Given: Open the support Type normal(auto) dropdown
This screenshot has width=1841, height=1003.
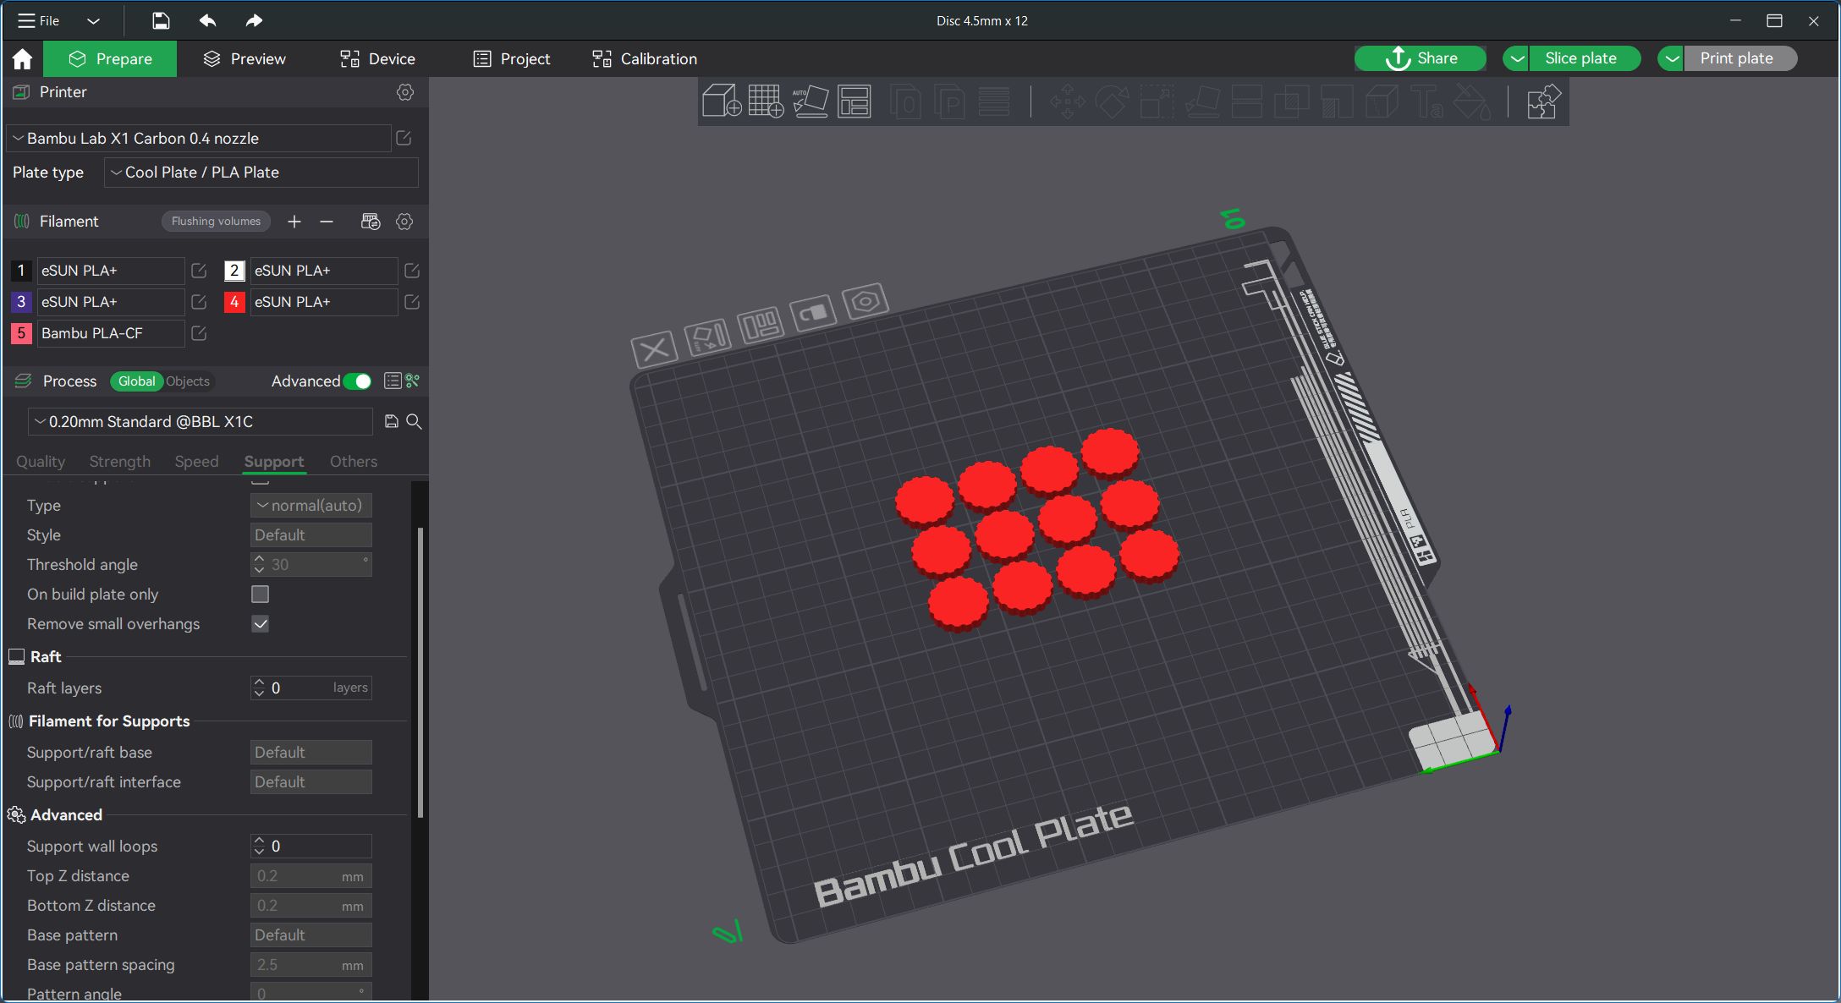Looking at the screenshot, I should coord(310,506).
